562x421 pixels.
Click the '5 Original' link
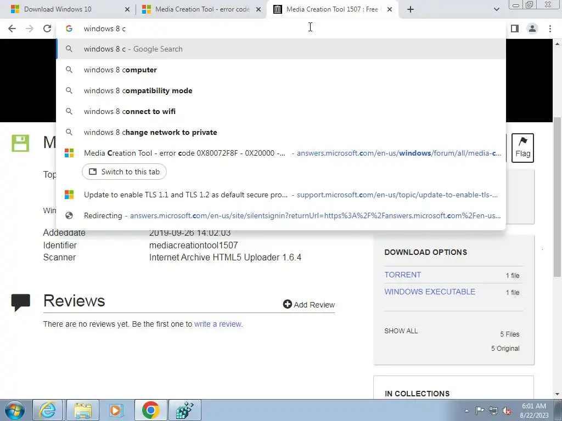point(505,348)
